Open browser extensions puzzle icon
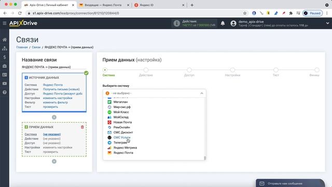This screenshot has width=332, height=187. pyautogui.click(x=291, y=13)
